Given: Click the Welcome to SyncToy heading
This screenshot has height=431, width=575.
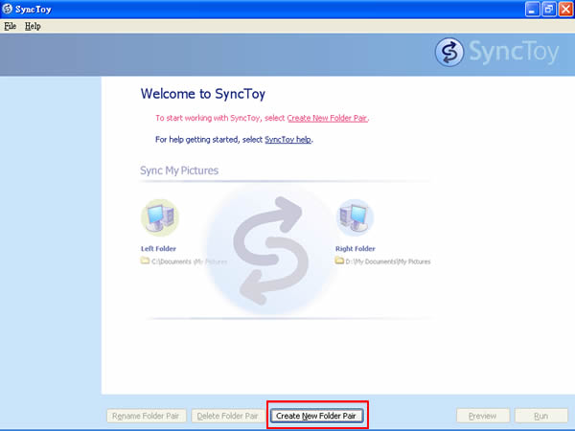Looking at the screenshot, I should click(x=203, y=94).
